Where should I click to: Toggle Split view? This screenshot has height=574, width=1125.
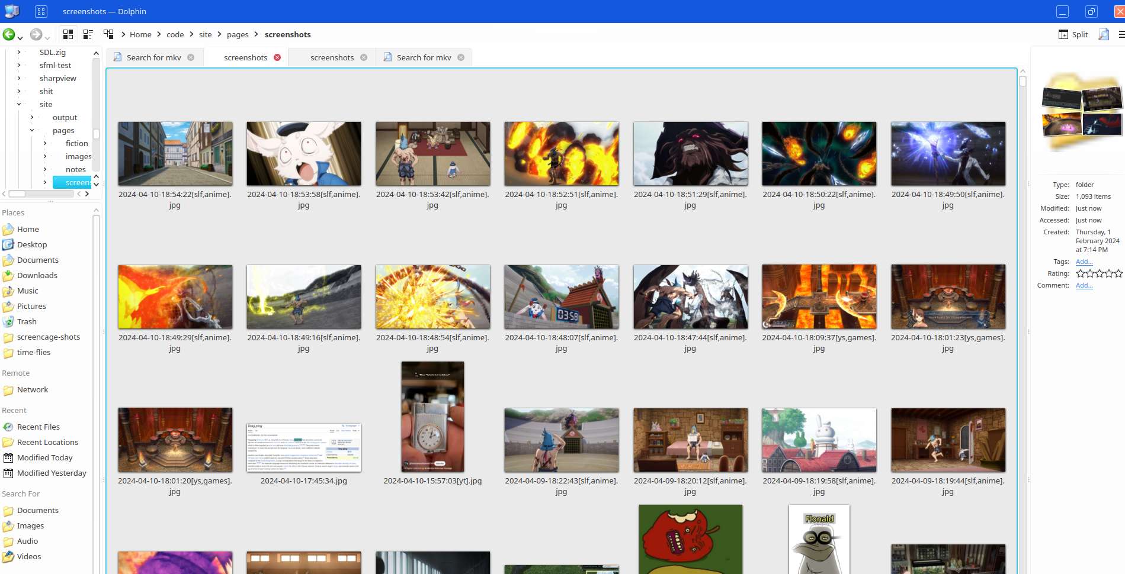pos(1073,34)
